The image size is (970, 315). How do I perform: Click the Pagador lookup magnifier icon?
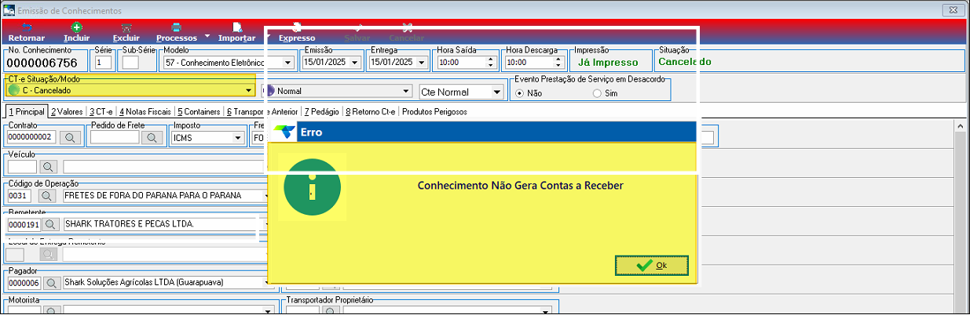tap(51, 283)
